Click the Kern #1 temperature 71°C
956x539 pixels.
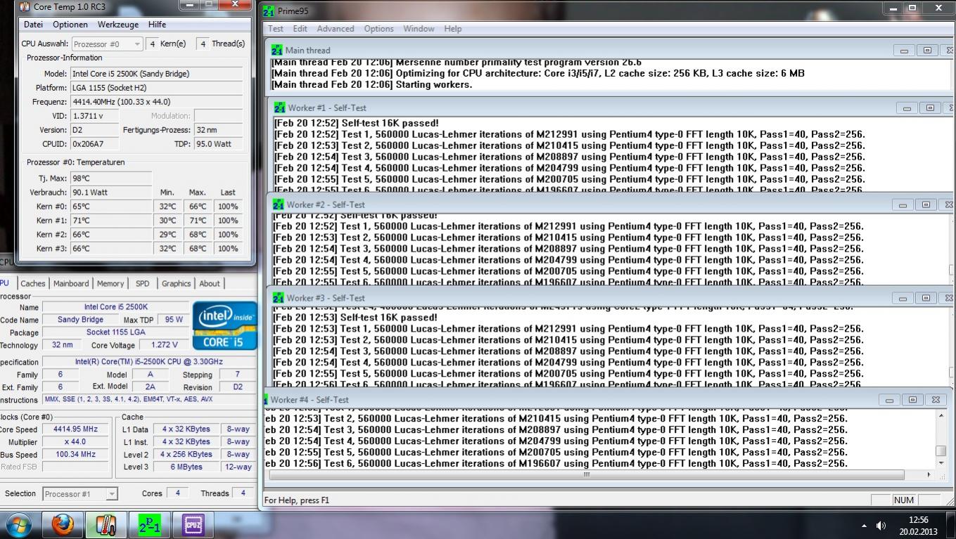point(110,221)
